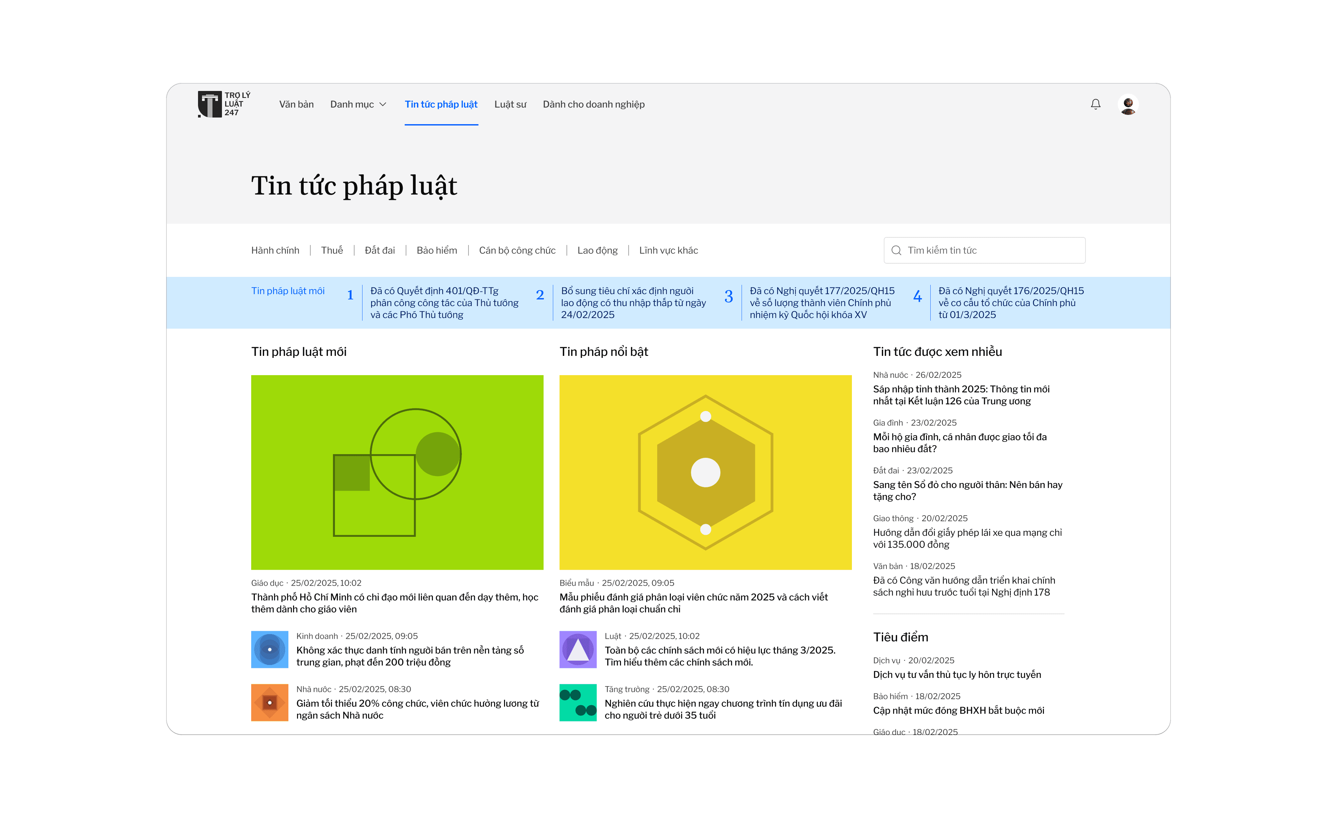
Task: Open the orange square Nhà nước thumbnail
Action: [270, 702]
